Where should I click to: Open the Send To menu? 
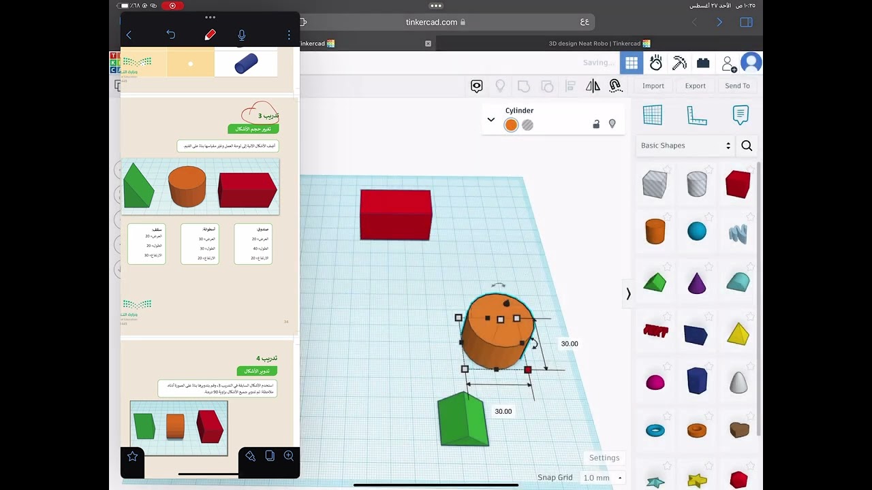[737, 86]
